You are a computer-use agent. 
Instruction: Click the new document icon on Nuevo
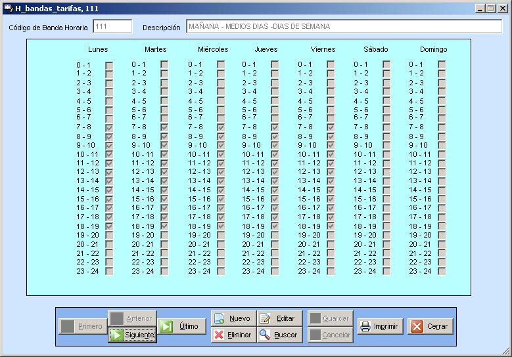tap(219, 318)
